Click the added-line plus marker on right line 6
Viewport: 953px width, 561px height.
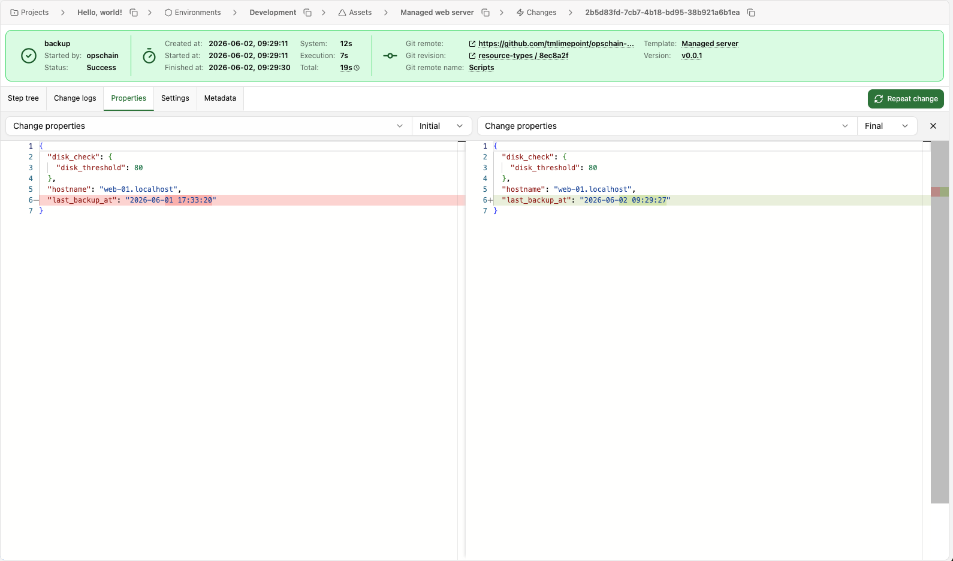coord(491,200)
